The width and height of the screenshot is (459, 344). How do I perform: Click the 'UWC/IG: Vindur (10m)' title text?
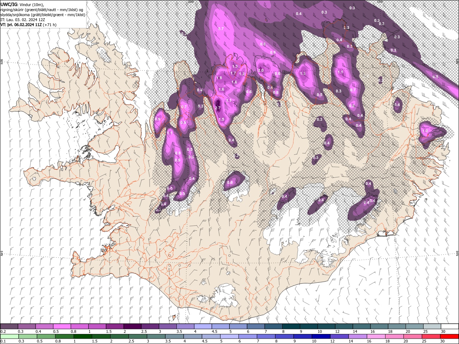pyautogui.click(x=22, y=4)
